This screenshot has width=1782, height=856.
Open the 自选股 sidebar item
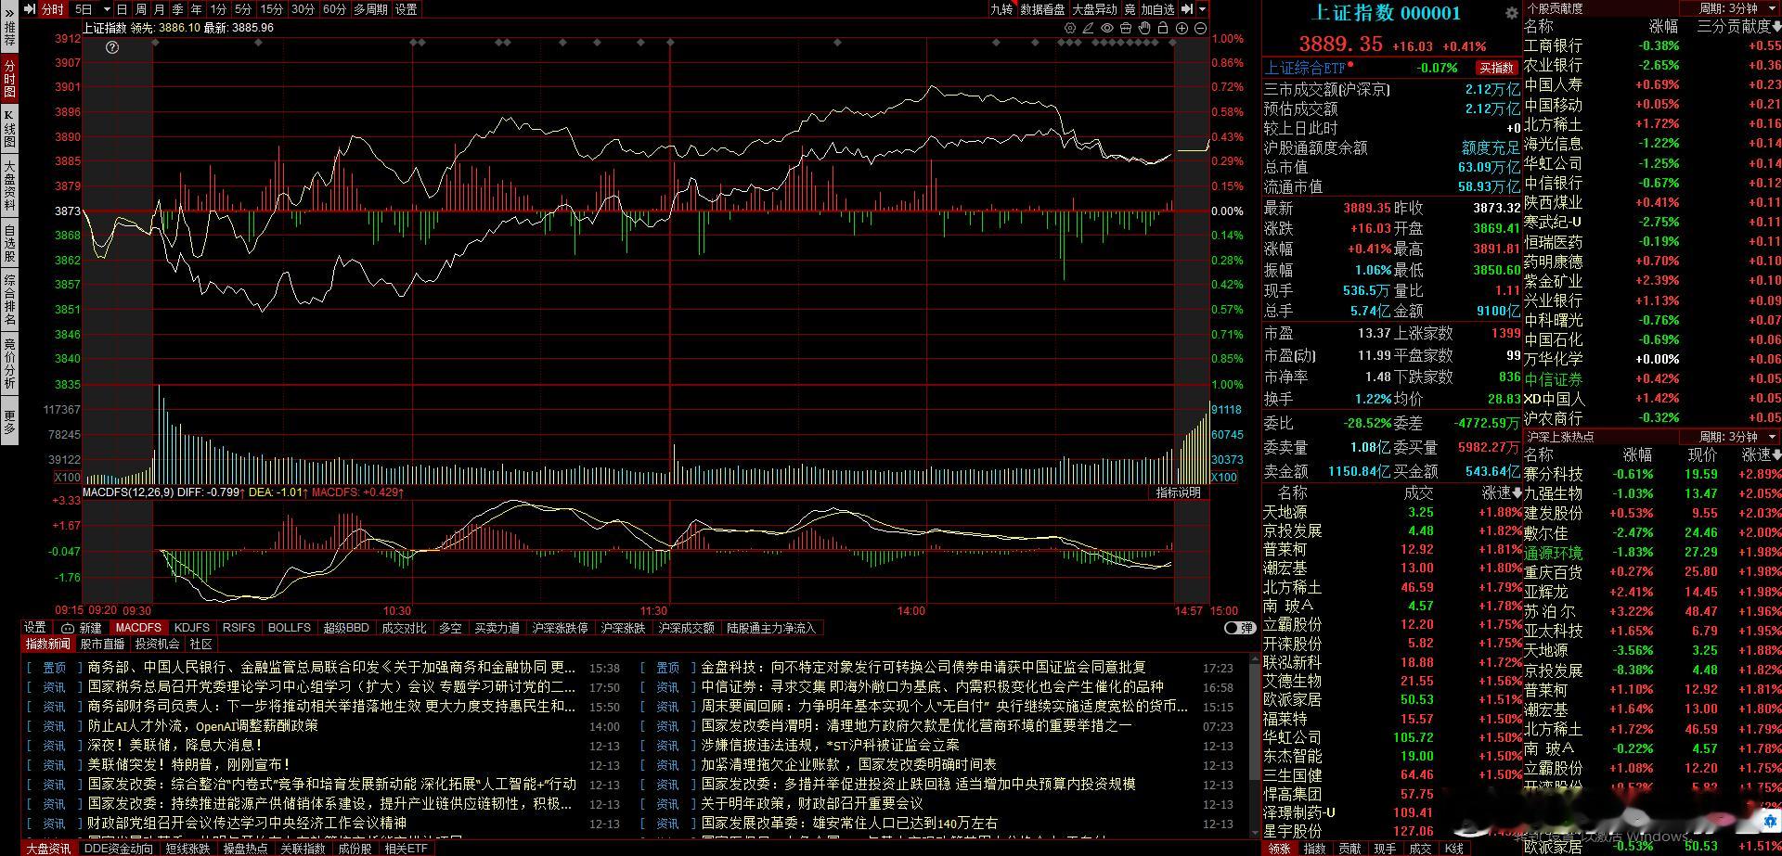coord(9,243)
